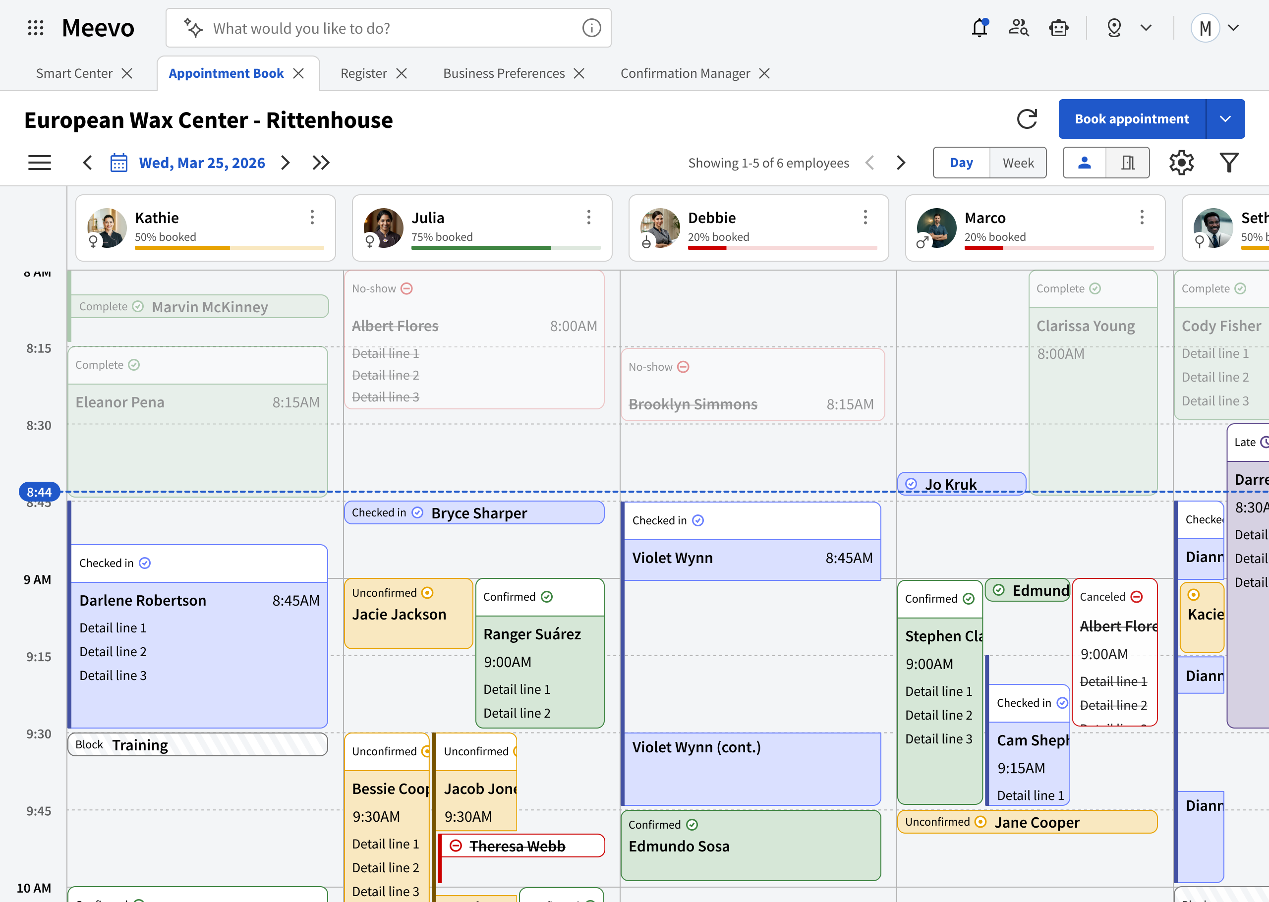Switch to Week view
Viewport: 1269px width, 902px height.
pyautogui.click(x=1018, y=163)
